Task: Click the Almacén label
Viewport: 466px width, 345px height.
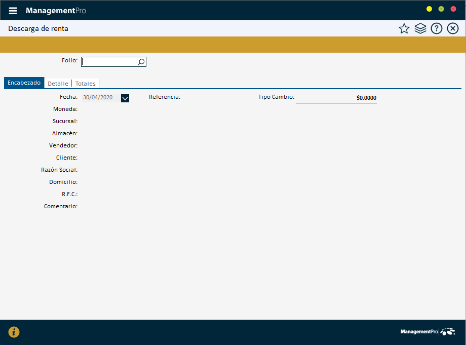Action: point(65,133)
